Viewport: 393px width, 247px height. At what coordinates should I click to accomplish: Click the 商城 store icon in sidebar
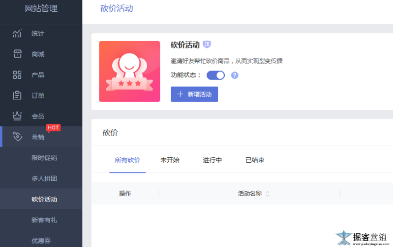pyautogui.click(x=17, y=54)
